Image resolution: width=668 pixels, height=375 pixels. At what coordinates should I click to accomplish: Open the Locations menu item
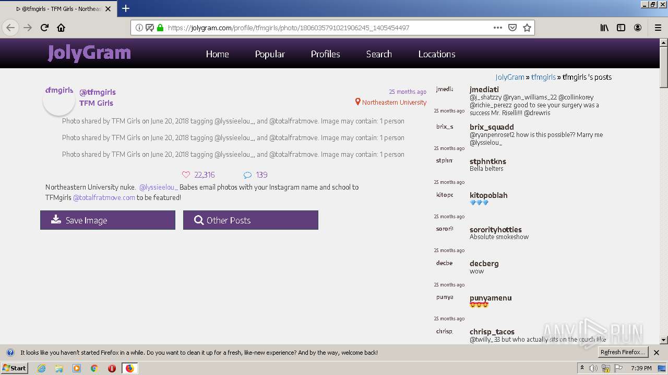click(437, 54)
